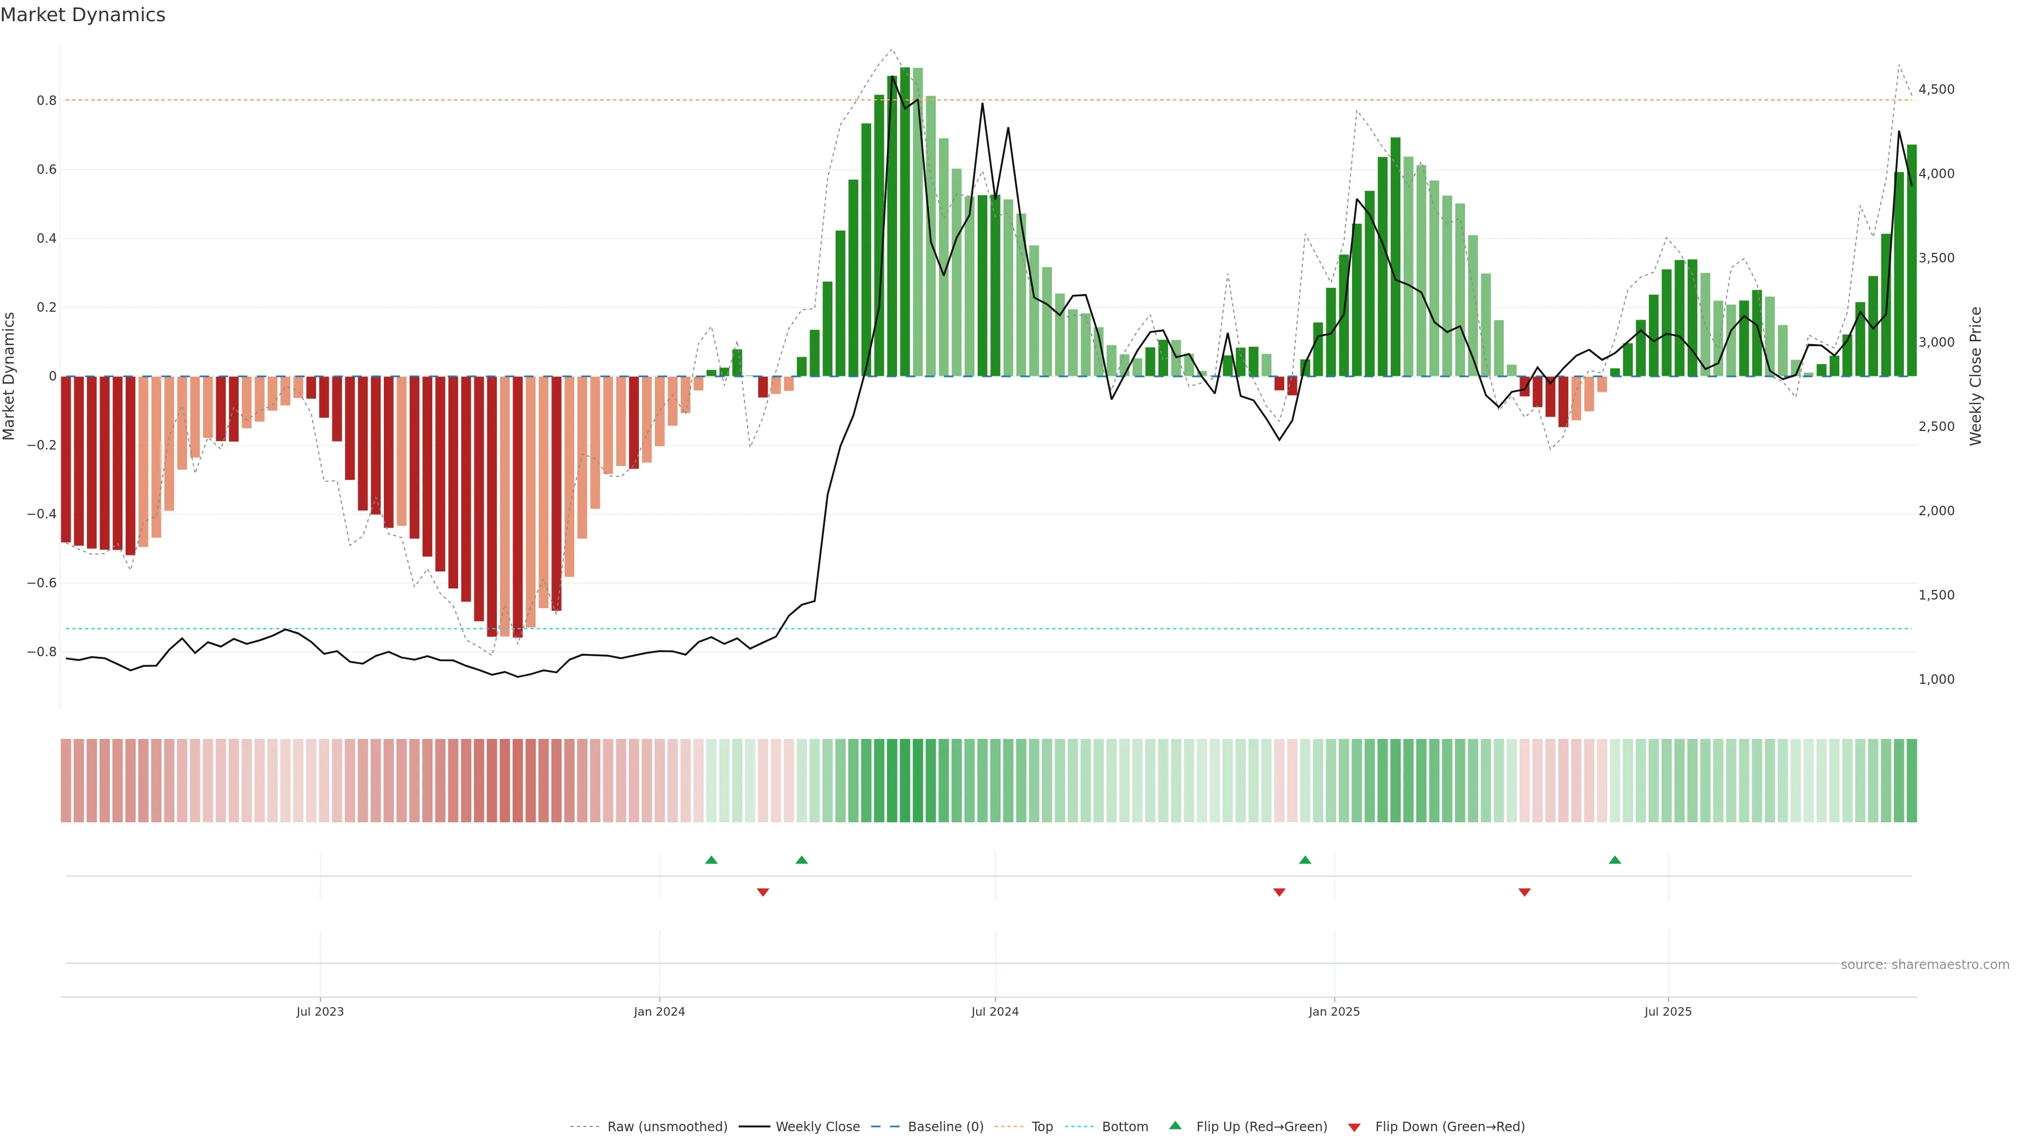Click the Weekly Close Price axis title

coord(1976,376)
